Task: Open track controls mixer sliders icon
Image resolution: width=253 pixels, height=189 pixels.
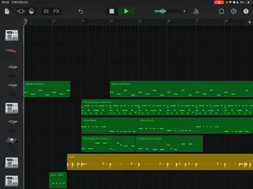Action: pyautogui.click(x=46, y=12)
